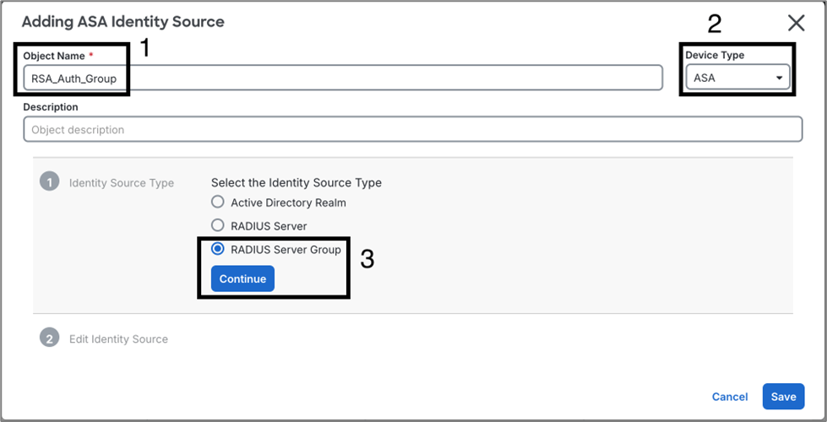This screenshot has height=422, width=827.
Task: Select the RADIUS Server Group radio button
Action: coord(218,249)
